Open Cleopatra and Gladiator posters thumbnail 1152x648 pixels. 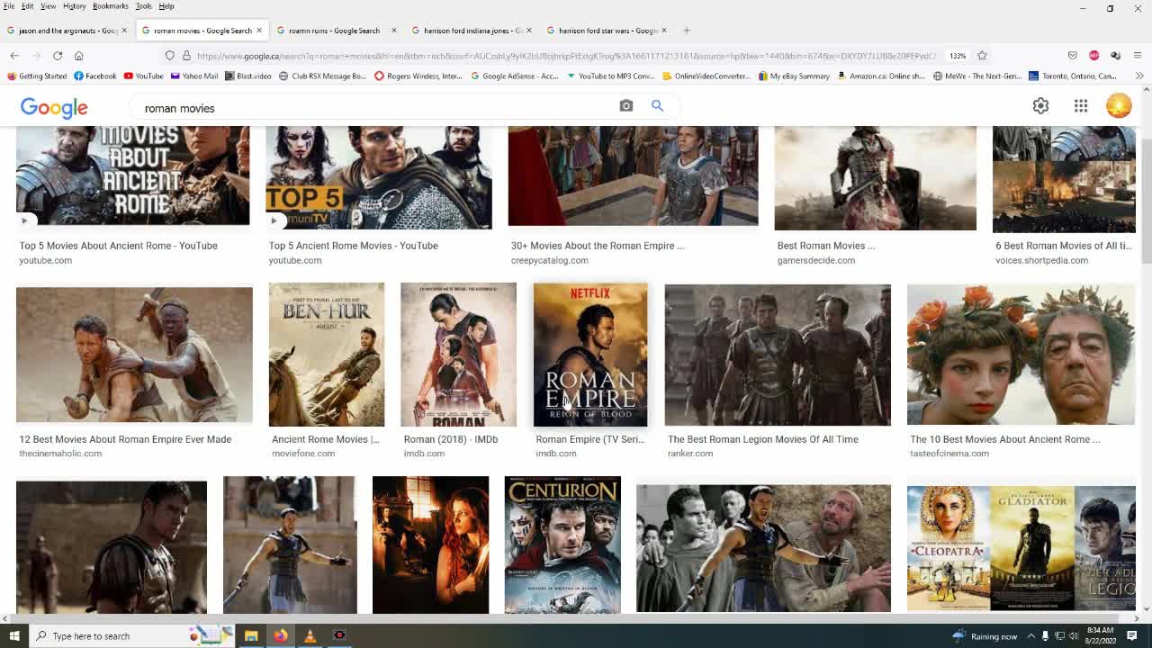pos(1021,549)
